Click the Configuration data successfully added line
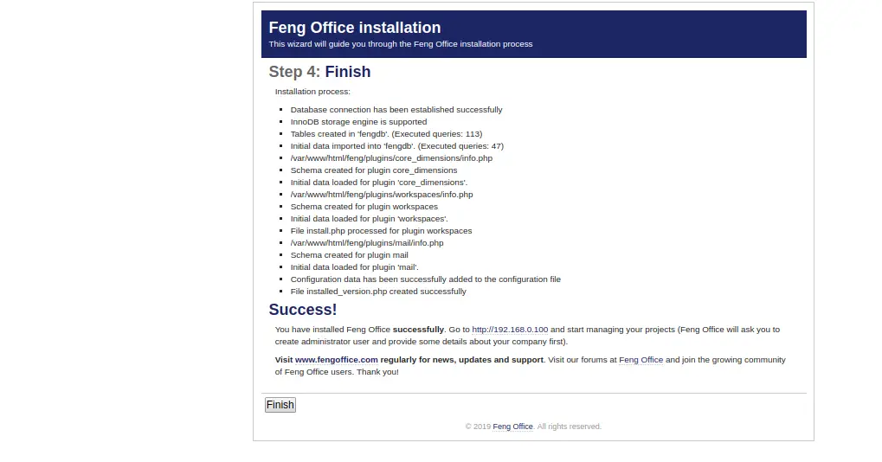882x462 pixels. [425, 279]
